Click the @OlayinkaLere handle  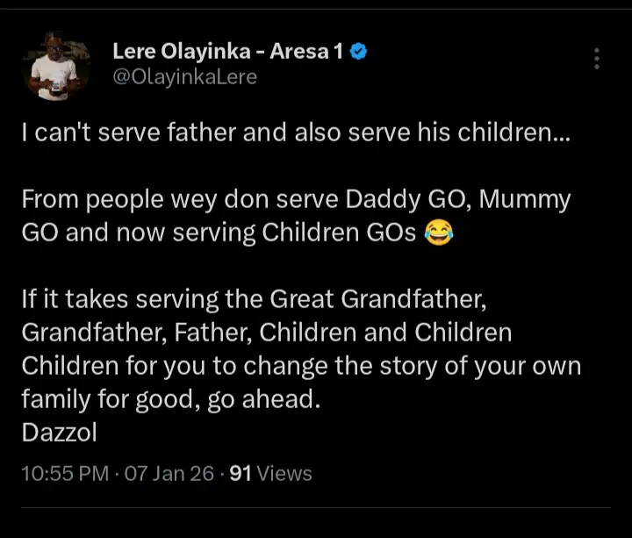185,77
